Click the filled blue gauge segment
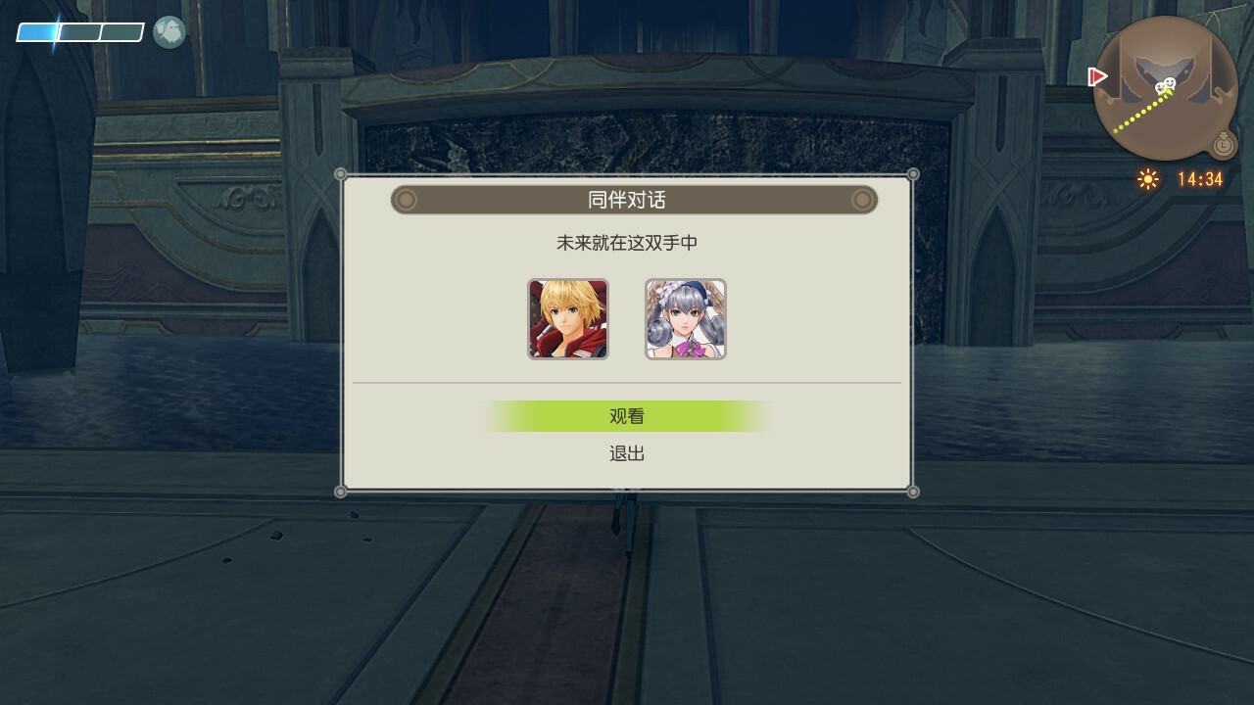This screenshot has height=705, width=1254. [38, 33]
